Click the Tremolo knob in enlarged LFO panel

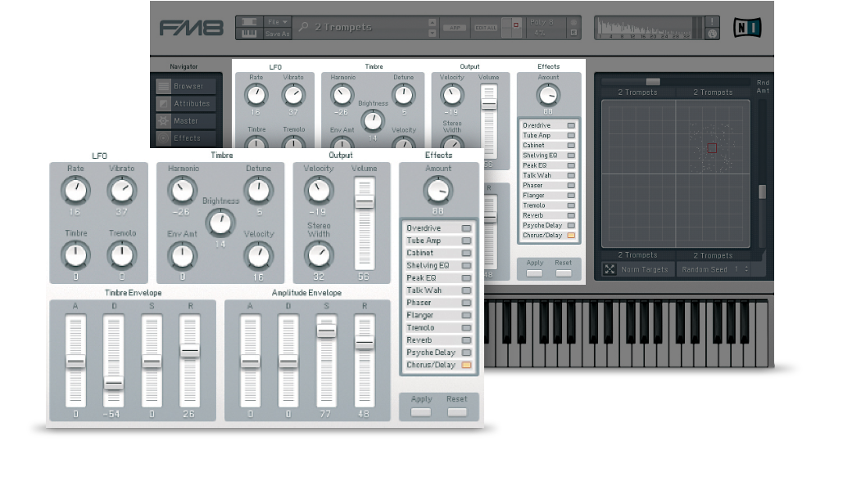122,255
